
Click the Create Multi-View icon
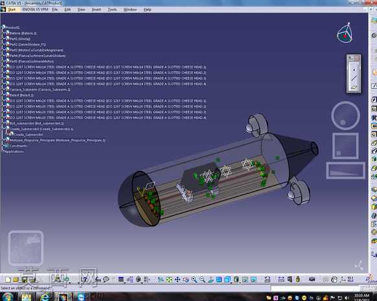click(x=219, y=280)
